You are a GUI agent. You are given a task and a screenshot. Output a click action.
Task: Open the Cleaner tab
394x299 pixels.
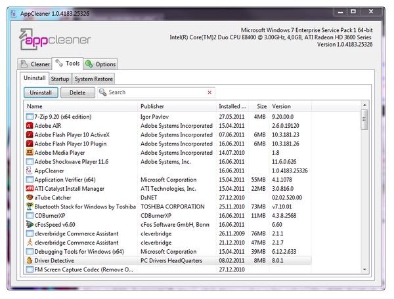[35, 64]
